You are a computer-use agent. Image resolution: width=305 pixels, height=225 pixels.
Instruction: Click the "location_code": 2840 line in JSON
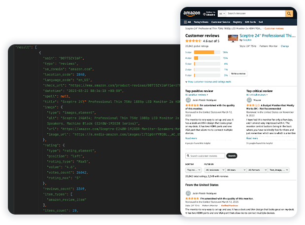click(65, 75)
